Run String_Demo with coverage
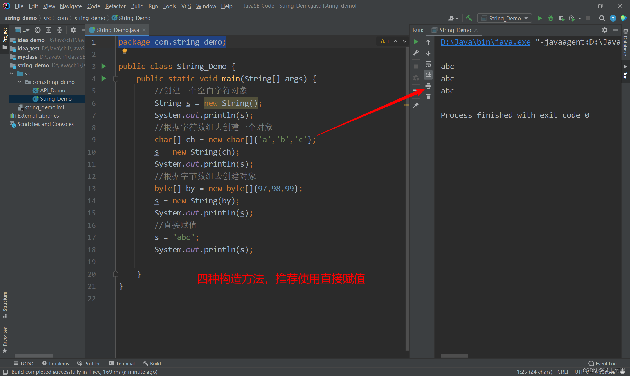Screen dimensions: 630x376 point(561,18)
